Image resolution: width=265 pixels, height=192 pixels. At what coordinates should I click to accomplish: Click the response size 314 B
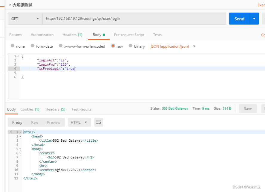click(x=227, y=108)
